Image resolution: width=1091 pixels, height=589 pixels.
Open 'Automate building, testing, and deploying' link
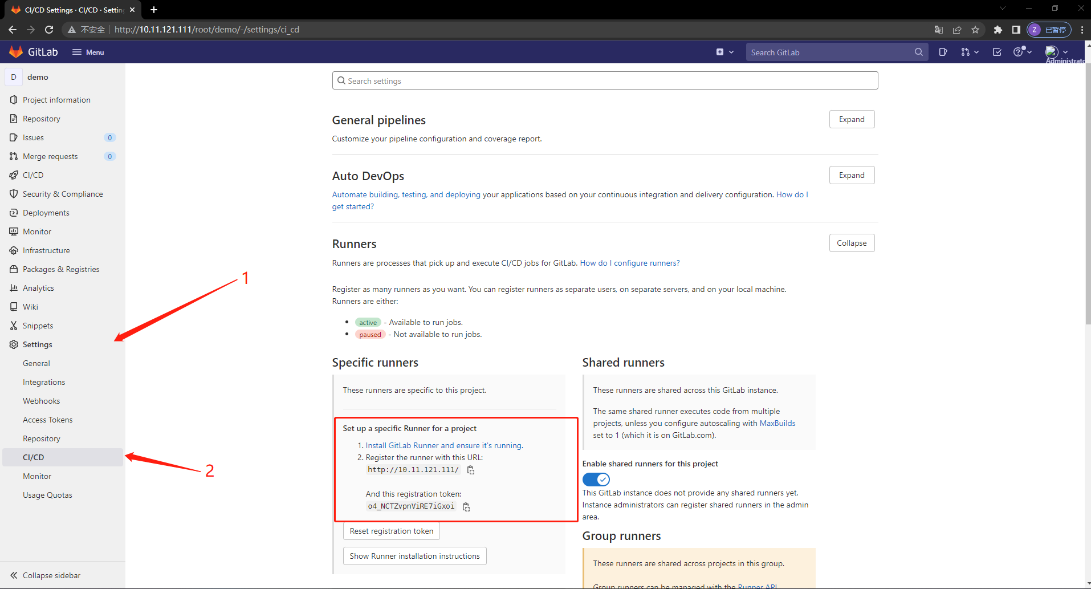tap(406, 194)
